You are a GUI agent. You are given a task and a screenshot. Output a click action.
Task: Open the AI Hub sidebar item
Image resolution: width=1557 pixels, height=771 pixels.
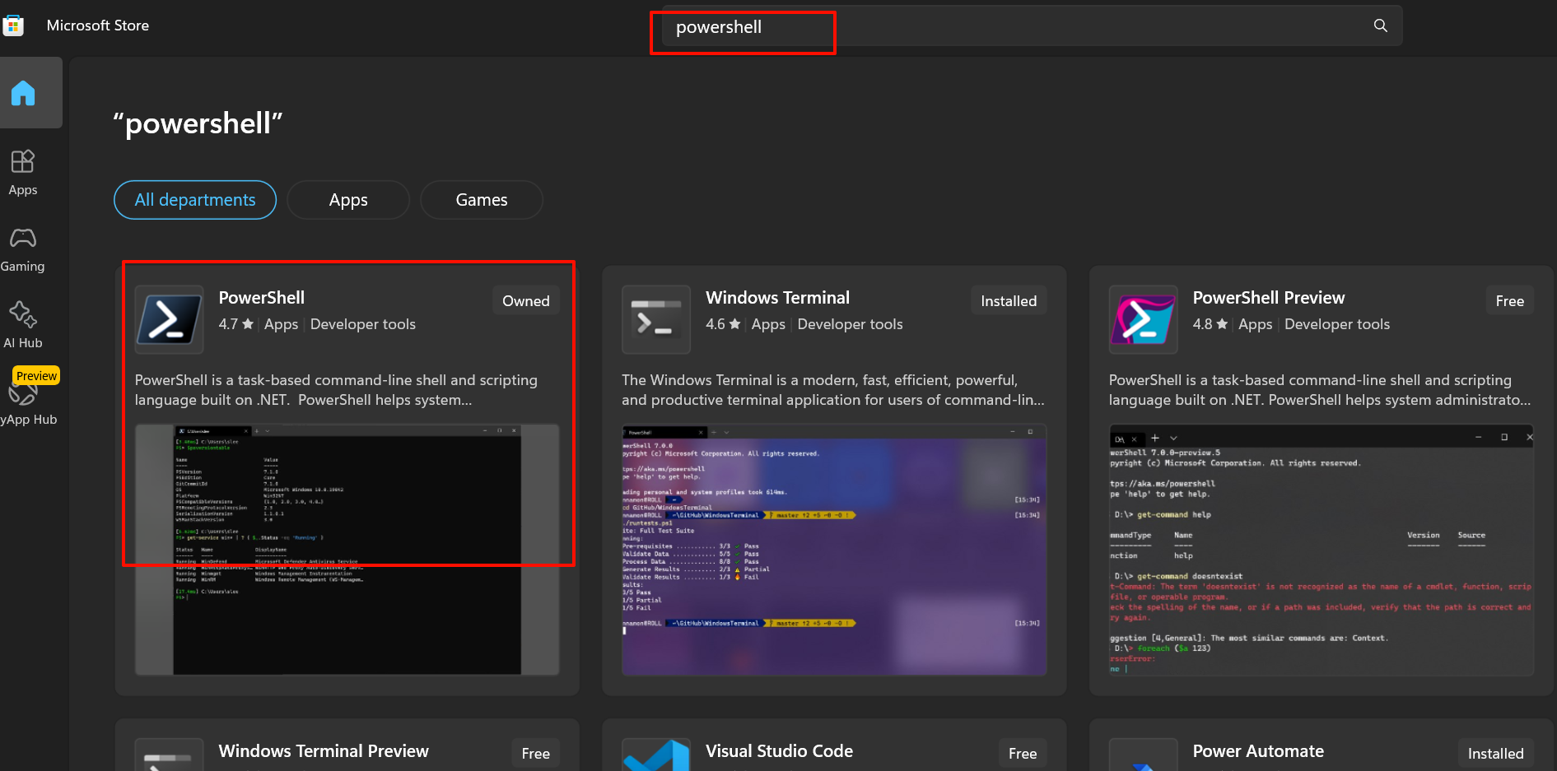coord(23,326)
